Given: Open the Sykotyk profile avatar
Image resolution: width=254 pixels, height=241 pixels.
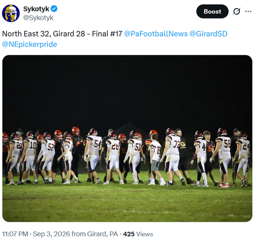Looking at the screenshot, I should tap(11, 13).
